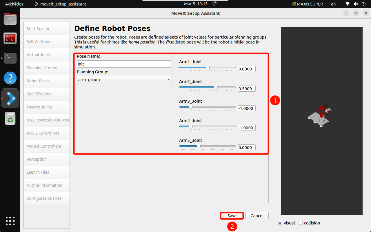
Task: Launch the Terminal from the dock
Action: click(x=10, y=58)
